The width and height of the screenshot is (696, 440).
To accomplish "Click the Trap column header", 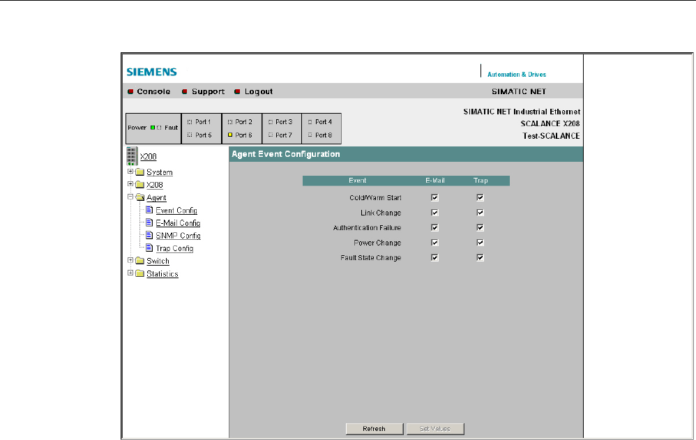I will 481,181.
